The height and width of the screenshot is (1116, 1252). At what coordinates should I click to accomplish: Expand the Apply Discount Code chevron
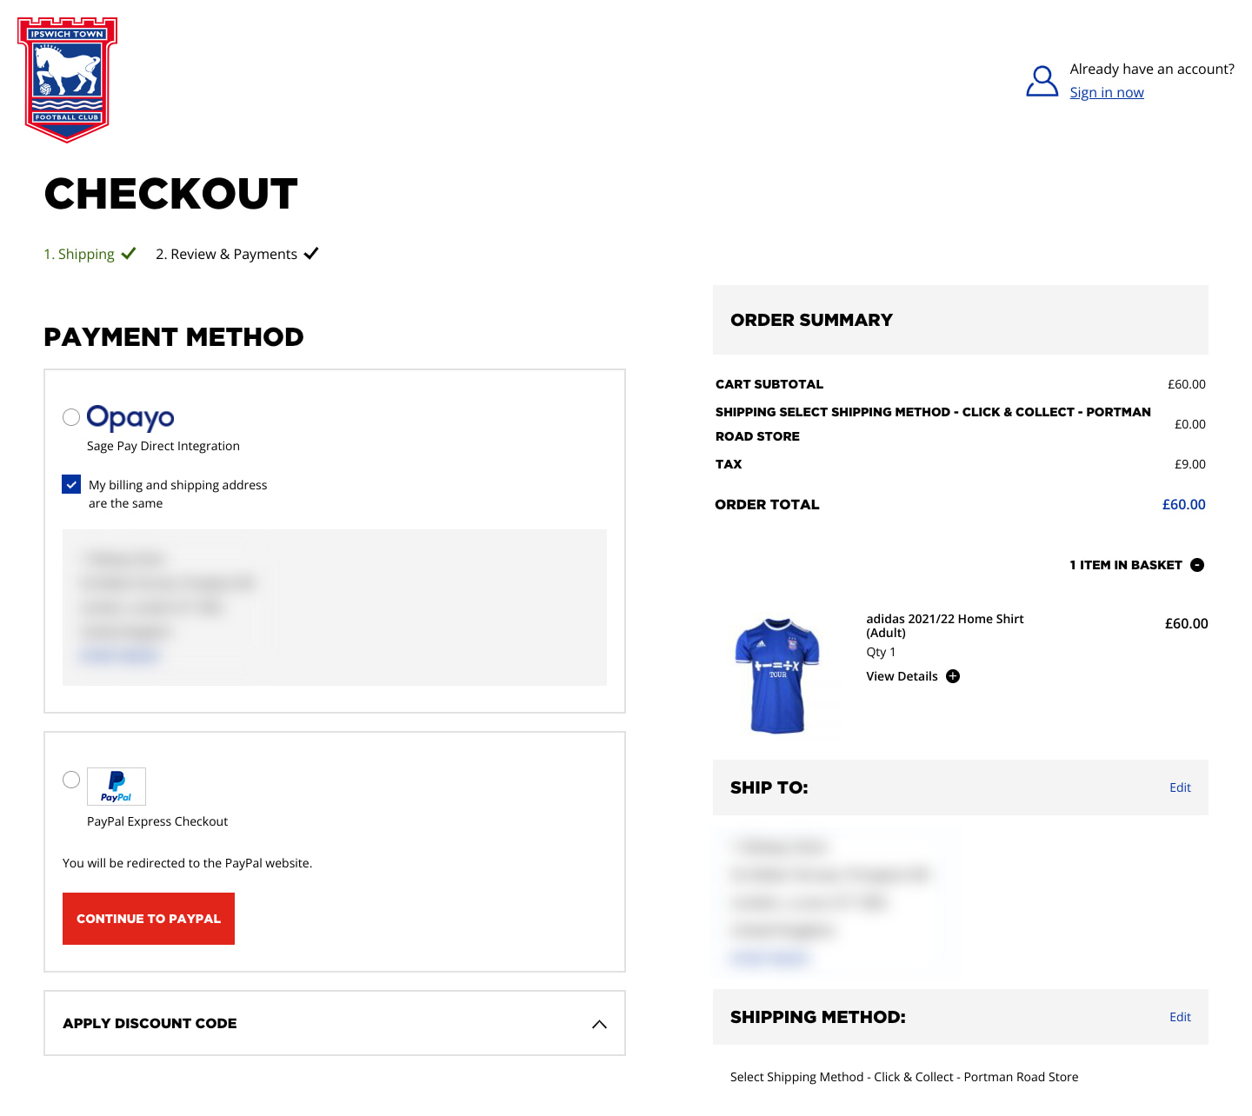599,1024
